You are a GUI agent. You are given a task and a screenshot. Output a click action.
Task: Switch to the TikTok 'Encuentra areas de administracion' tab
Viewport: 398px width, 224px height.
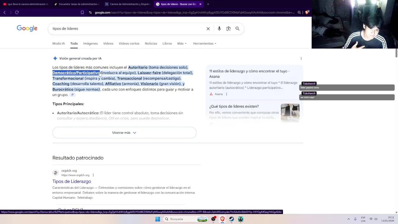pos(77,4)
